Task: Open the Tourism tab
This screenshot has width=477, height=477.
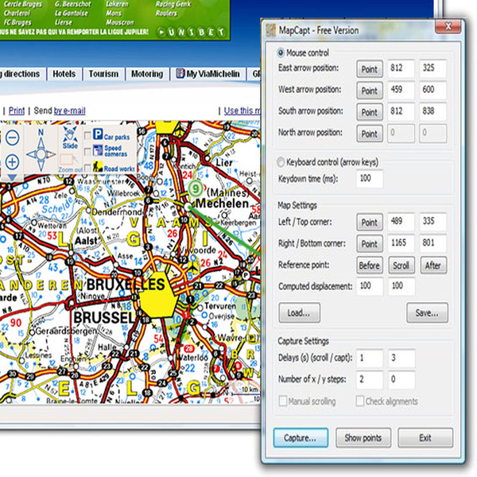Action: pos(103,74)
